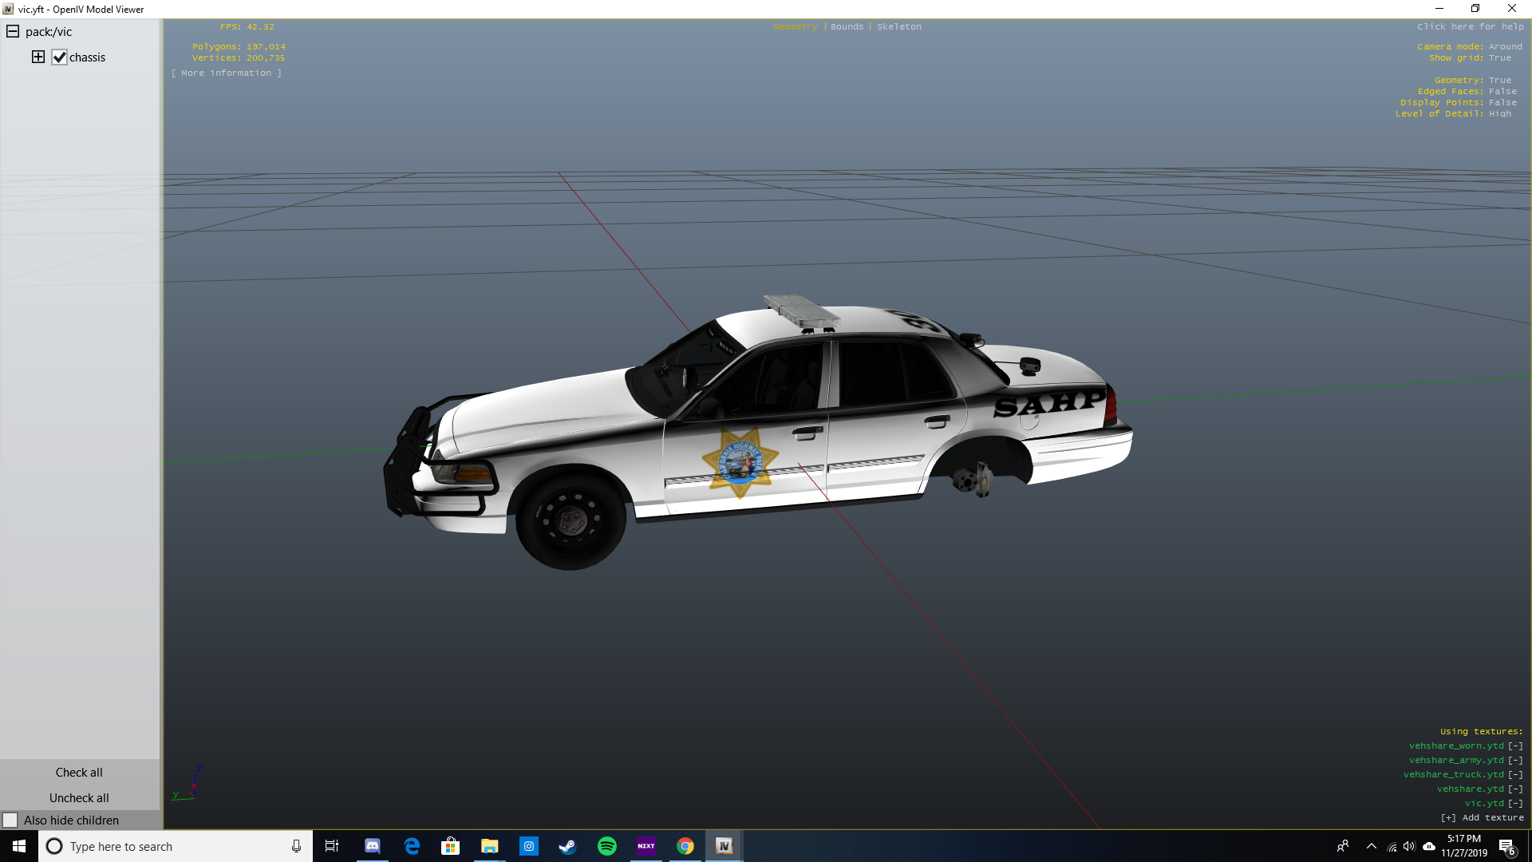
Task: Click the Check all button
Action: pos(79,773)
